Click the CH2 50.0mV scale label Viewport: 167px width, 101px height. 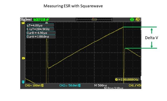coord(70,85)
